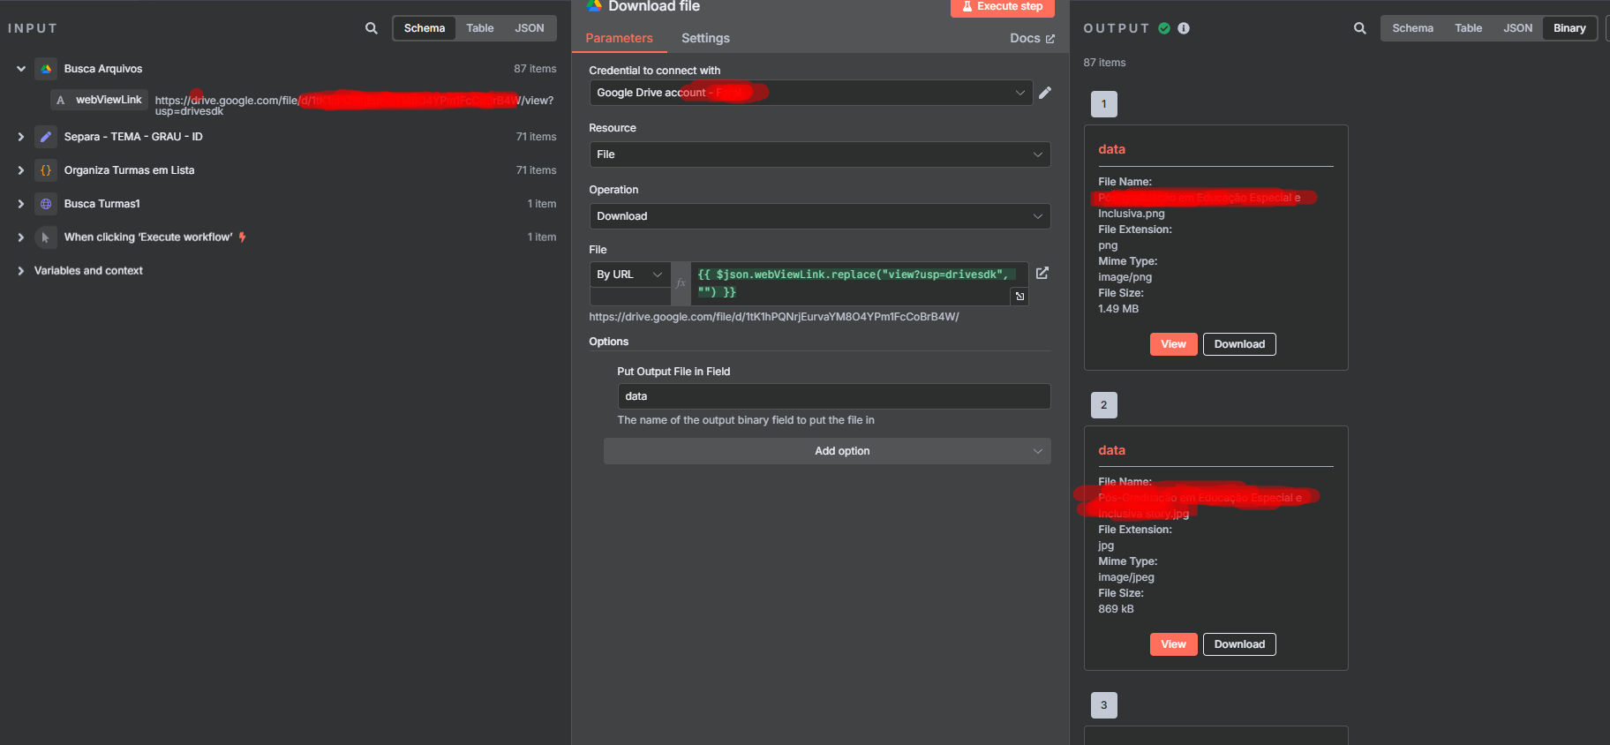Click the Google Drive icon of Busca Arquivos
The height and width of the screenshot is (745, 1610).
tap(46, 69)
